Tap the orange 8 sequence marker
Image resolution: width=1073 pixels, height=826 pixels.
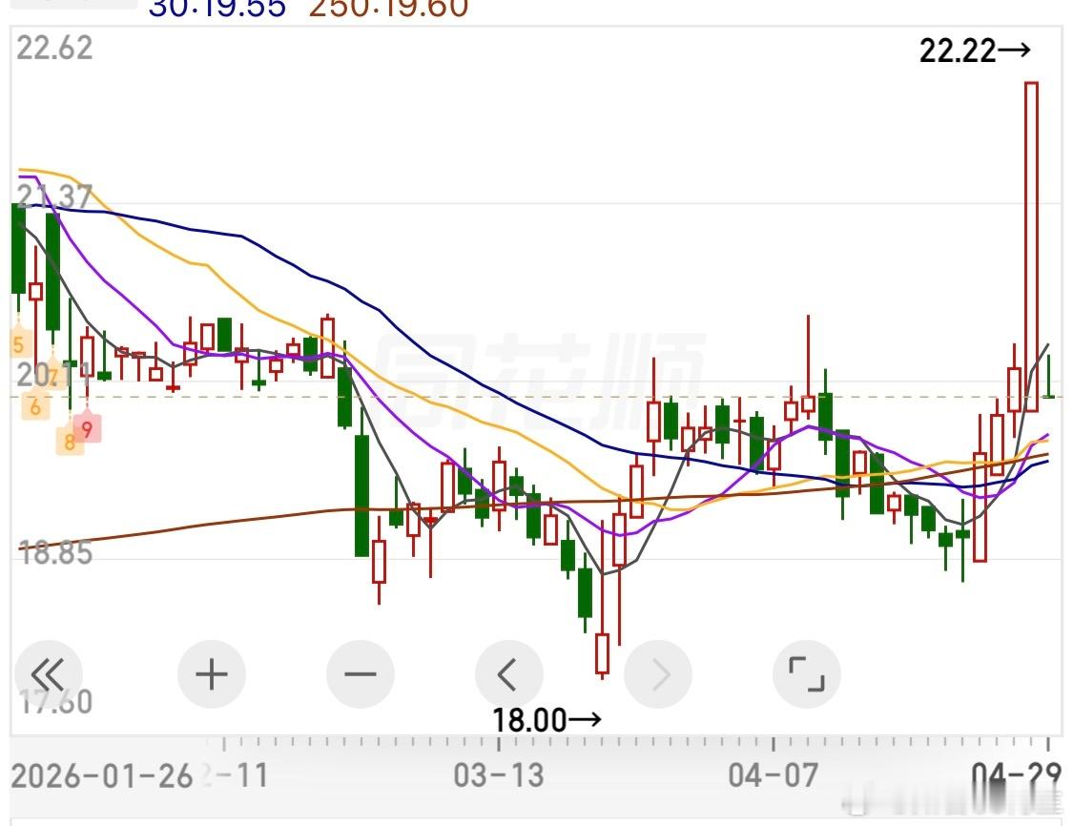point(69,442)
